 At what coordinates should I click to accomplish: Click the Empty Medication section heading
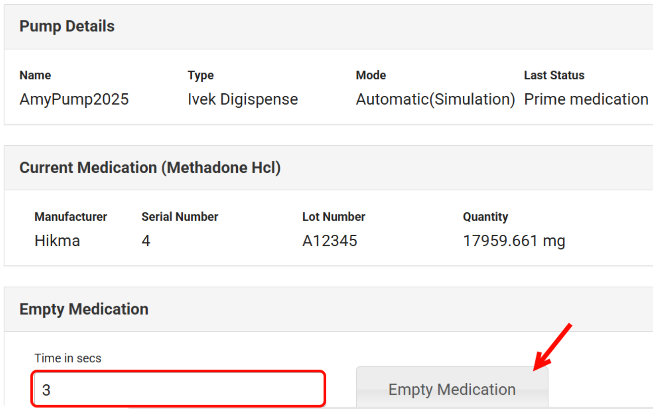tap(84, 309)
